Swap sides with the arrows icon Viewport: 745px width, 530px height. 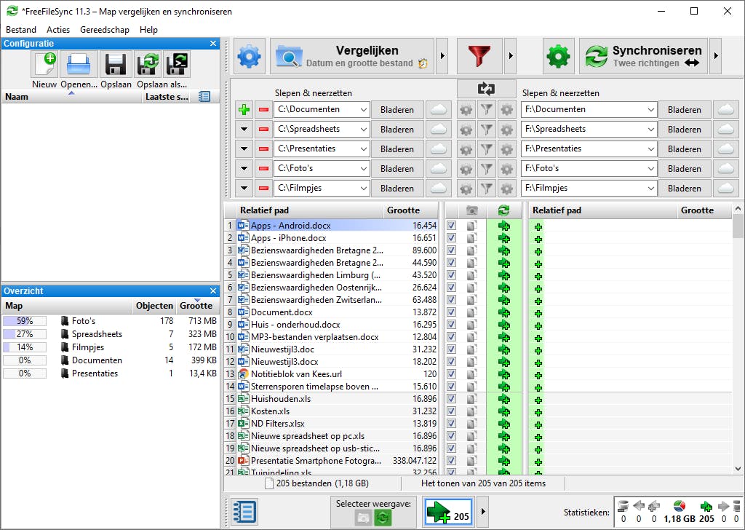coord(487,88)
